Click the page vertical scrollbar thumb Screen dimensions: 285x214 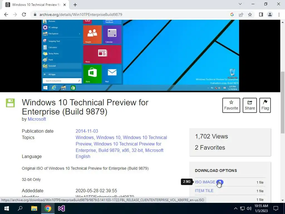(x=283, y=103)
